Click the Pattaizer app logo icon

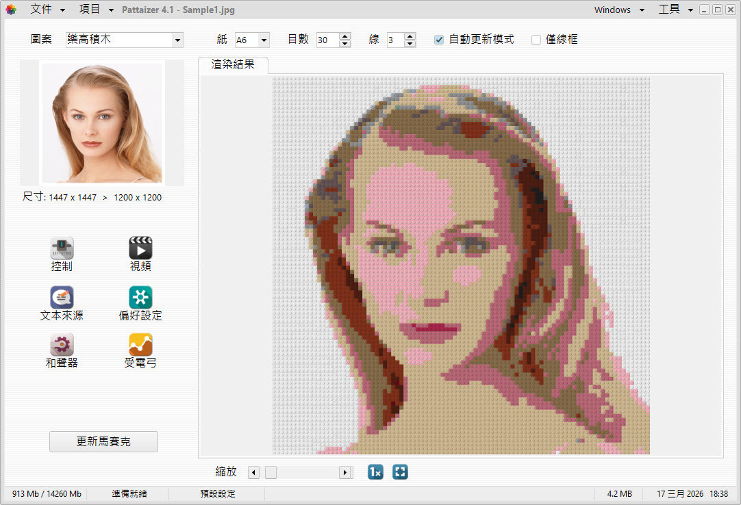point(11,10)
